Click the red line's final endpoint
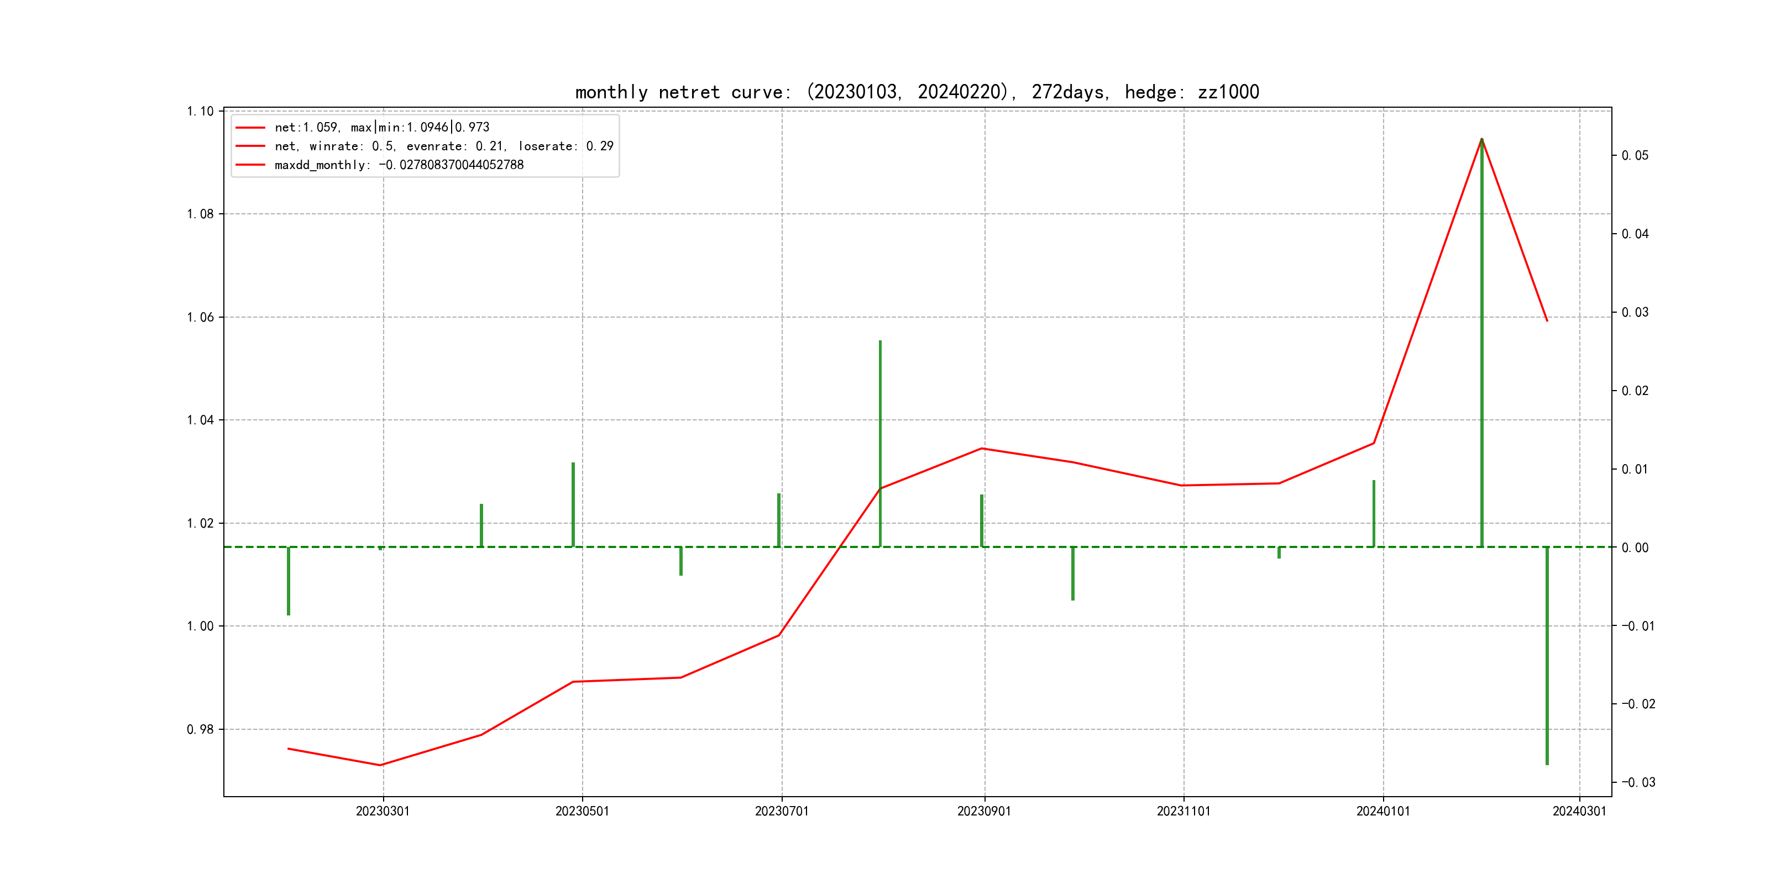The width and height of the screenshot is (1791, 895). point(1547,320)
